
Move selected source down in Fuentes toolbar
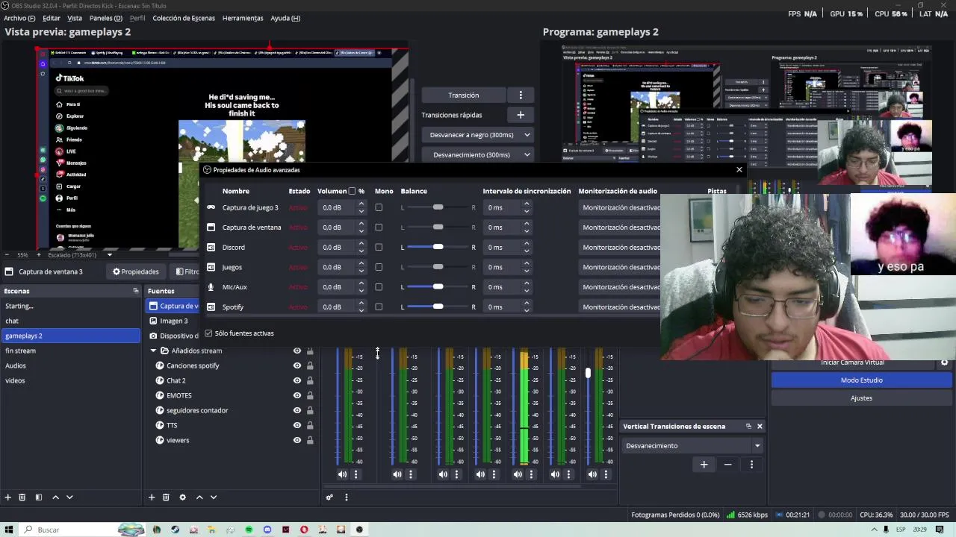coord(214,497)
